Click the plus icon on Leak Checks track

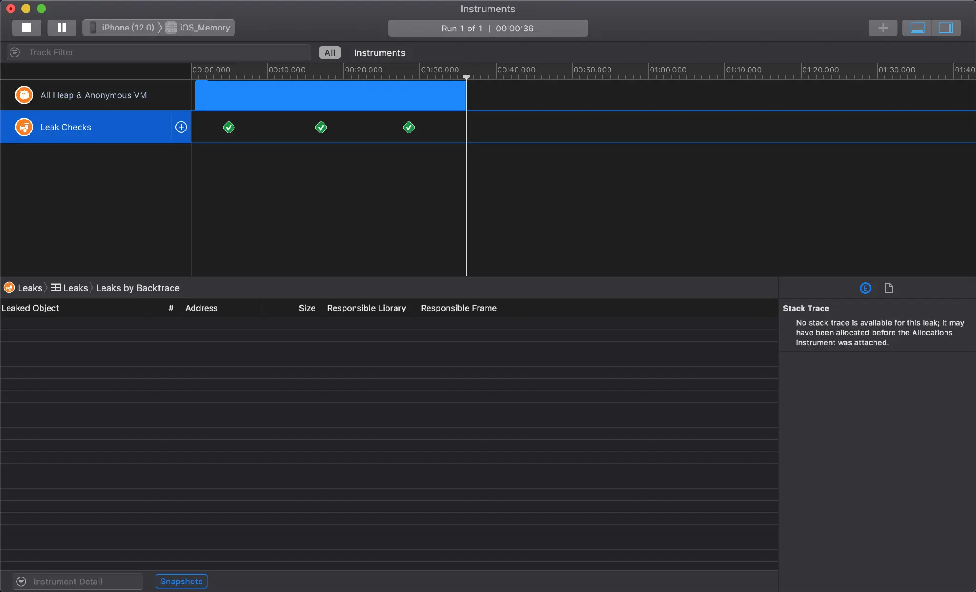(181, 127)
